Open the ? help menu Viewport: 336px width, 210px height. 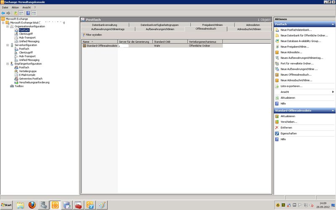(35, 8)
